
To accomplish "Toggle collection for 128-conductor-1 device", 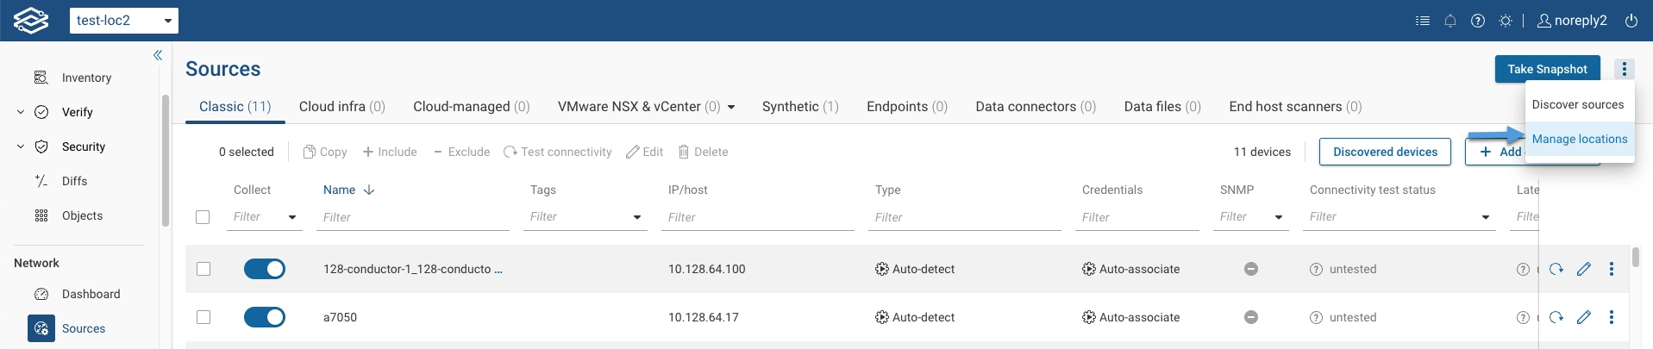I will point(265,269).
